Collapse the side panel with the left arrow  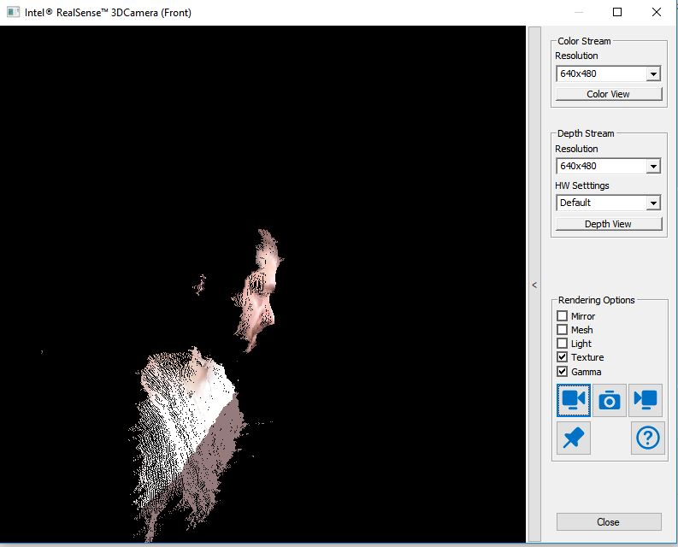(x=534, y=285)
